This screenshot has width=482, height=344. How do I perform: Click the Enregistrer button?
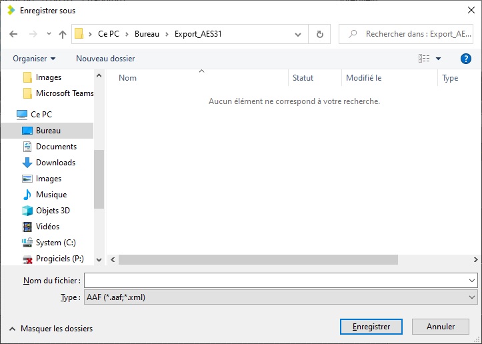371,327
